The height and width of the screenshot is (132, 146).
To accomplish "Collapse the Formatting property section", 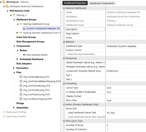I will click(x=64, y=84).
